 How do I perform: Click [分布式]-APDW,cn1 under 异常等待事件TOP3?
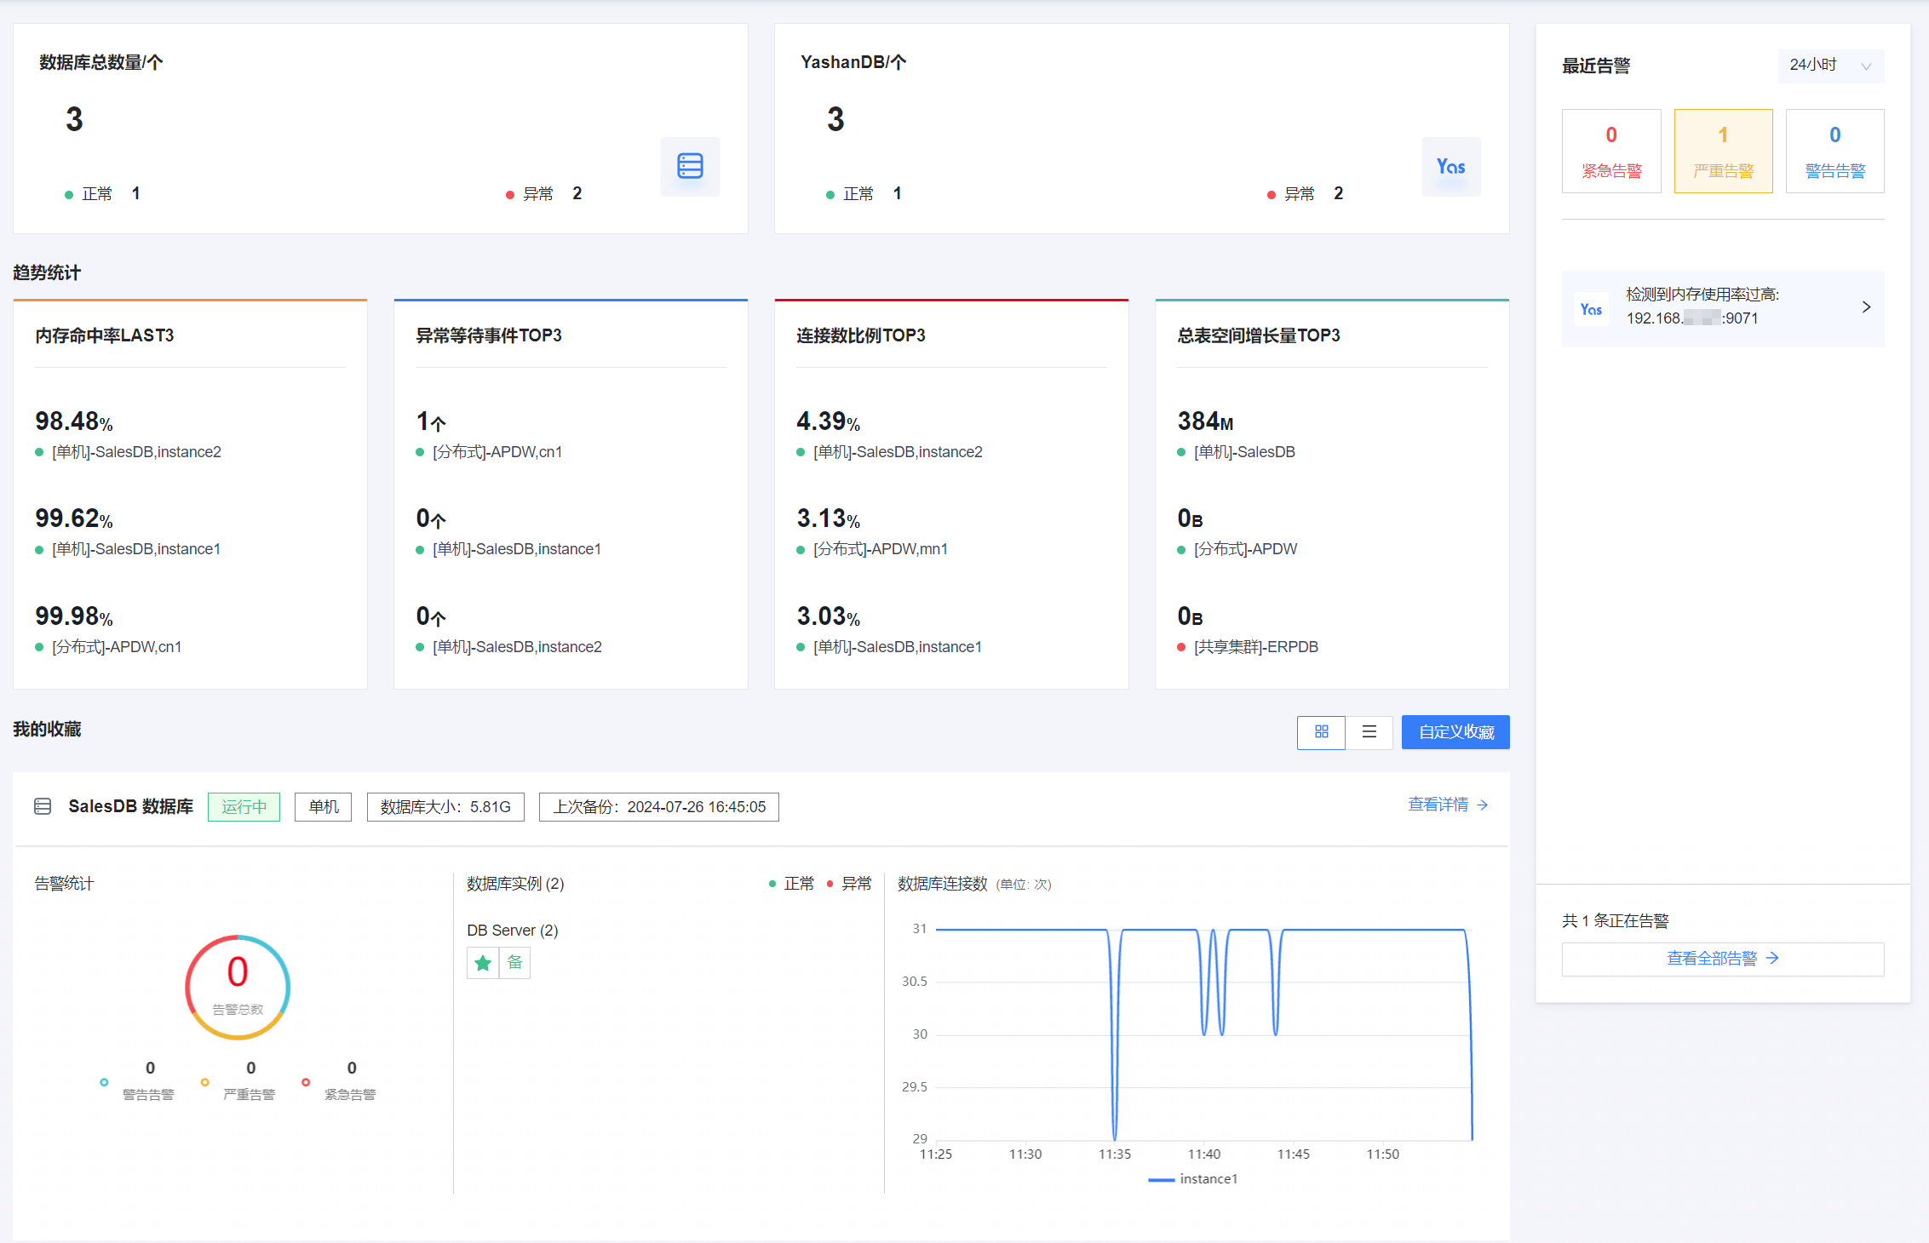pyautogui.click(x=497, y=452)
